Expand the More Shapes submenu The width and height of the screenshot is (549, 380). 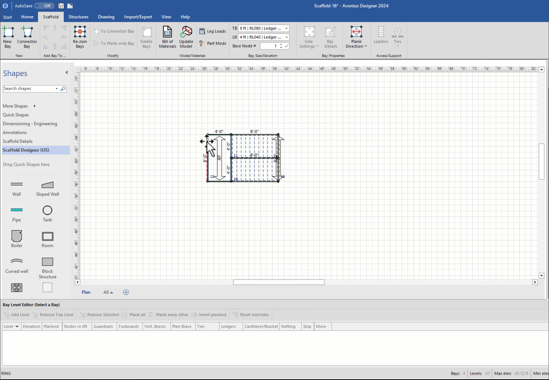[35, 106]
